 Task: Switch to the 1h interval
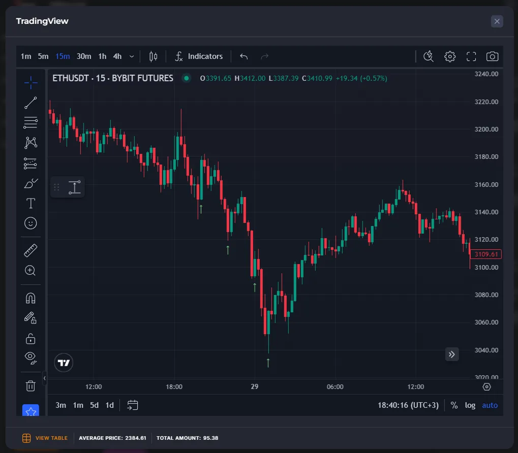[102, 56]
